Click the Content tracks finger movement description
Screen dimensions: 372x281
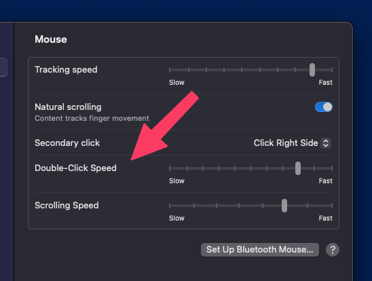[92, 118]
